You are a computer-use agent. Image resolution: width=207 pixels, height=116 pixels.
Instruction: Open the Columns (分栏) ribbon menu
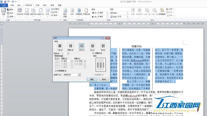pyautogui.click(x=48, y=12)
